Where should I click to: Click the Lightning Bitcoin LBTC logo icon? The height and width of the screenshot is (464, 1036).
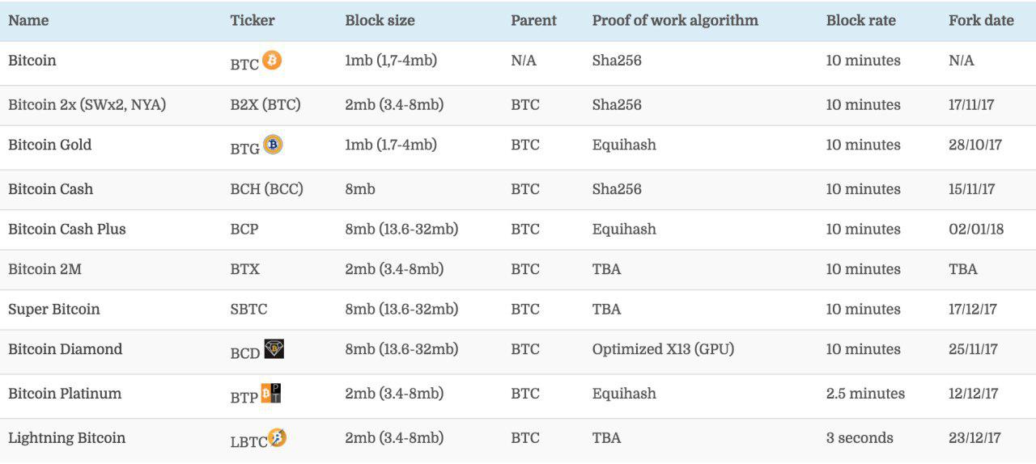278,438
